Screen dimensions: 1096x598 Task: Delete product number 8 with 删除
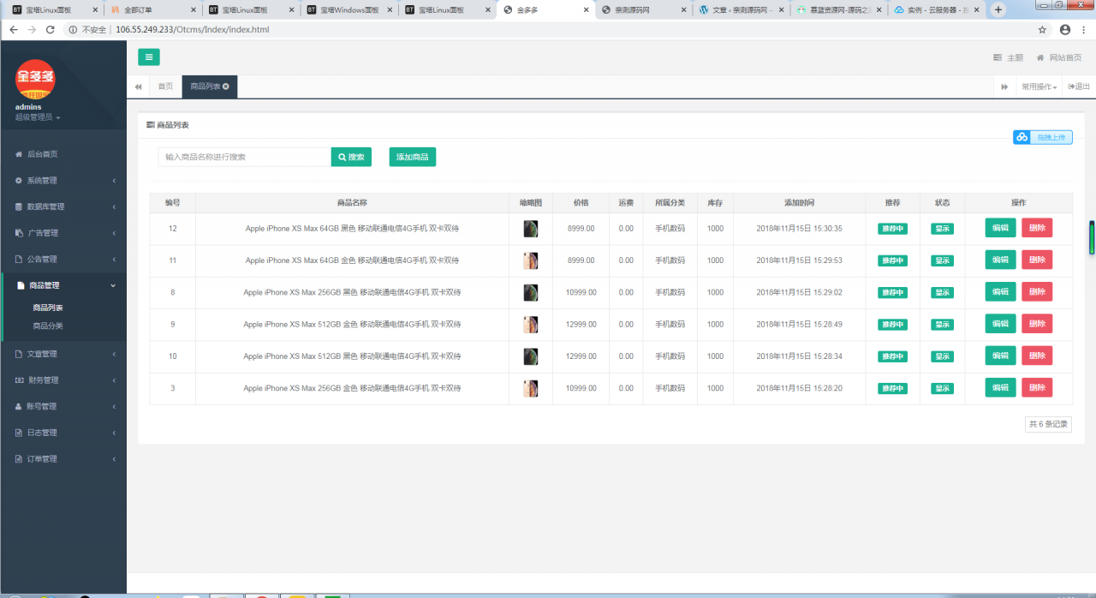(1037, 291)
